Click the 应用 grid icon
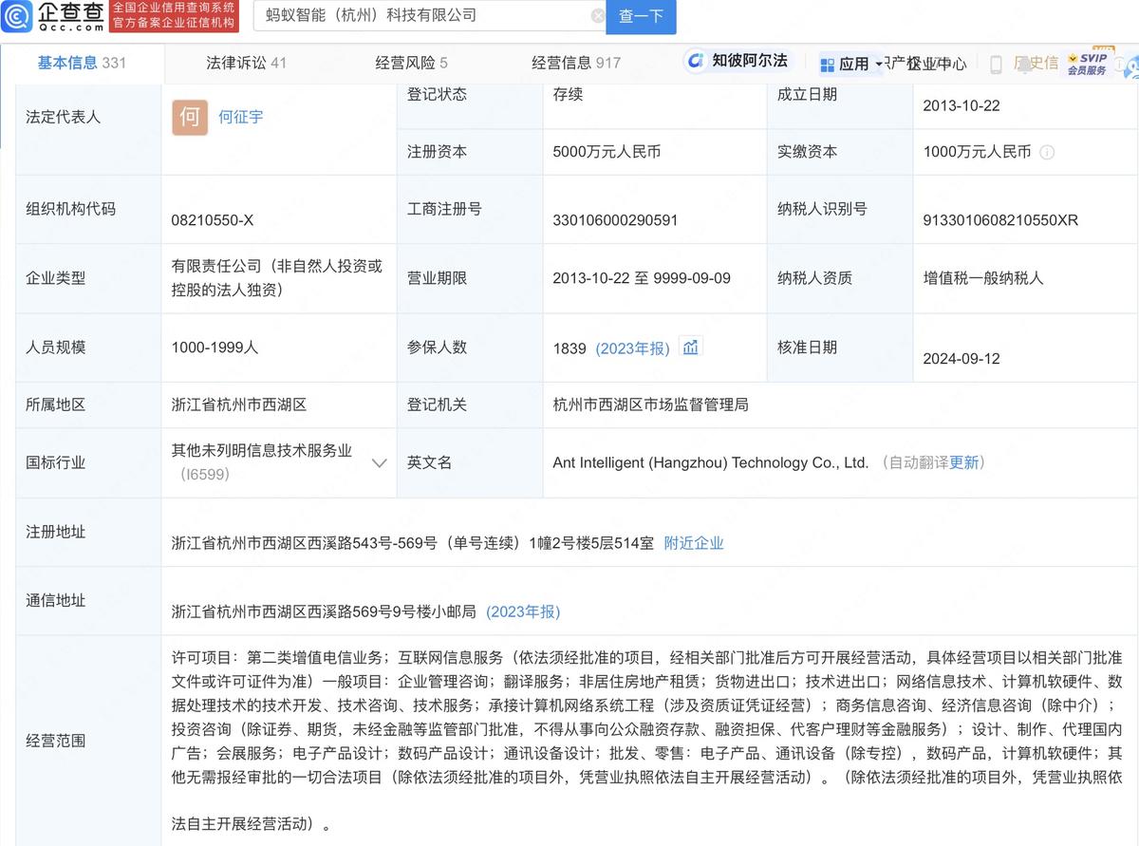The width and height of the screenshot is (1139, 846). coord(827,65)
